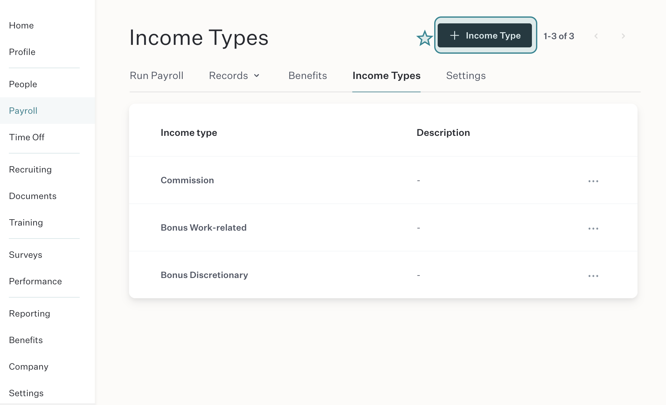Open Recruiting from the sidebar
The image size is (666, 405).
[30, 169]
